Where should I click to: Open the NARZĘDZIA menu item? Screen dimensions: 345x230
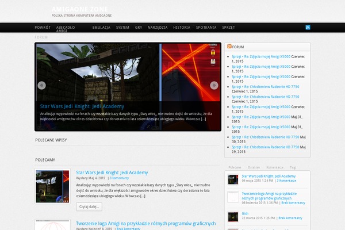click(x=158, y=28)
